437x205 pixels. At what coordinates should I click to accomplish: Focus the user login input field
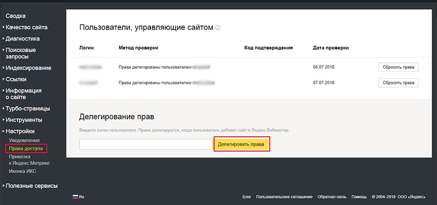click(x=146, y=144)
